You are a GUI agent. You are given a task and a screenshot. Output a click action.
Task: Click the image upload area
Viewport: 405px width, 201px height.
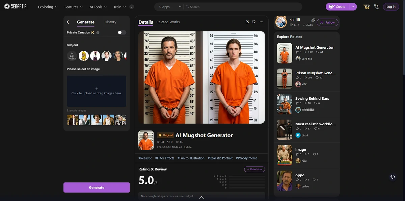pyautogui.click(x=97, y=91)
